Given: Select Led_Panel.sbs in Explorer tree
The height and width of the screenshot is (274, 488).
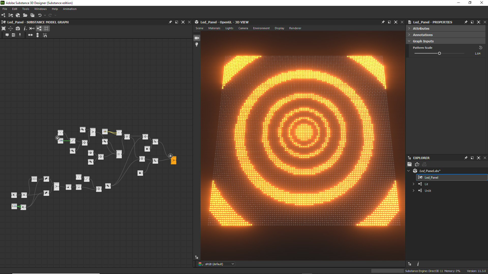Looking at the screenshot, I should coord(430,171).
